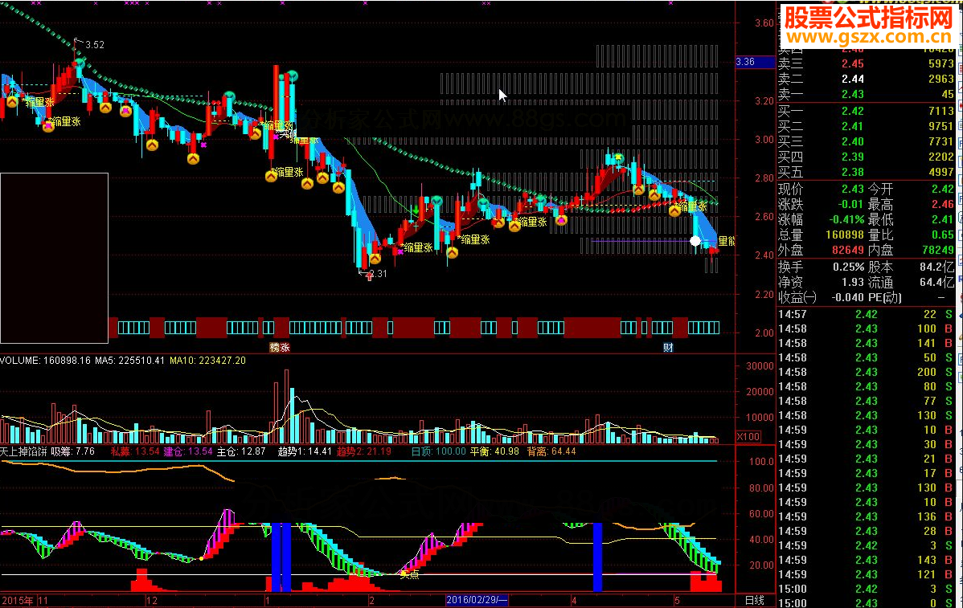Click the 日顶: 100.00 value
The height and width of the screenshot is (608, 963).
tap(439, 451)
